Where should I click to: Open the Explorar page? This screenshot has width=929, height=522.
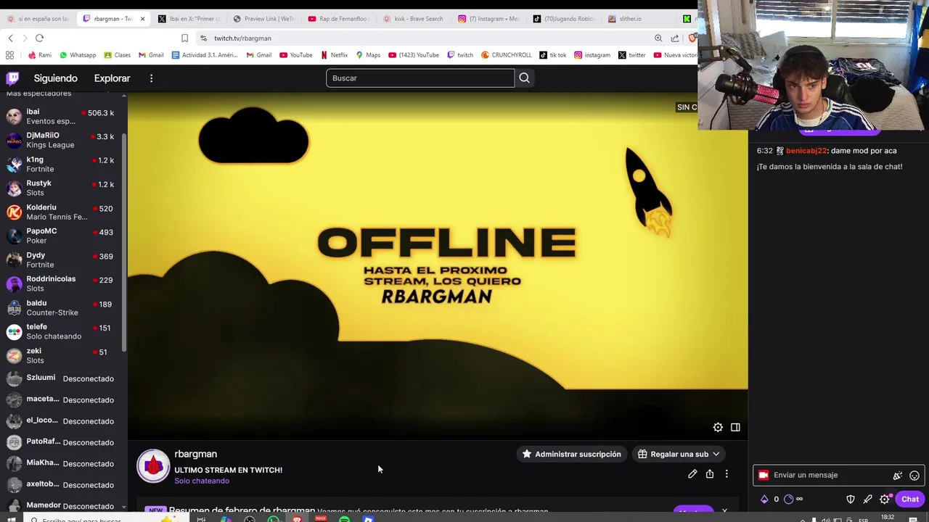(x=112, y=78)
